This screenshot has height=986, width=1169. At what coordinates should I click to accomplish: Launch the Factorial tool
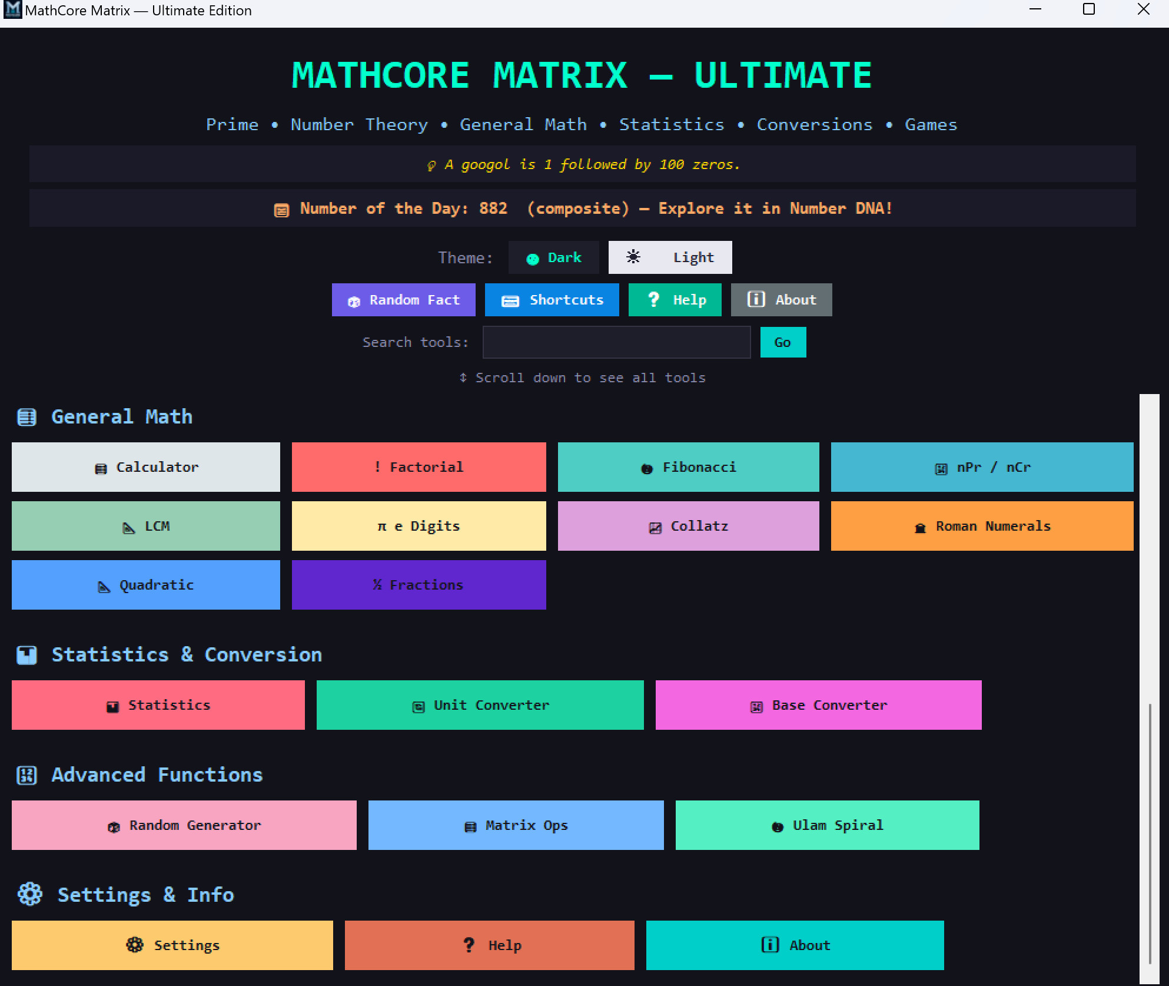(419, 467)
